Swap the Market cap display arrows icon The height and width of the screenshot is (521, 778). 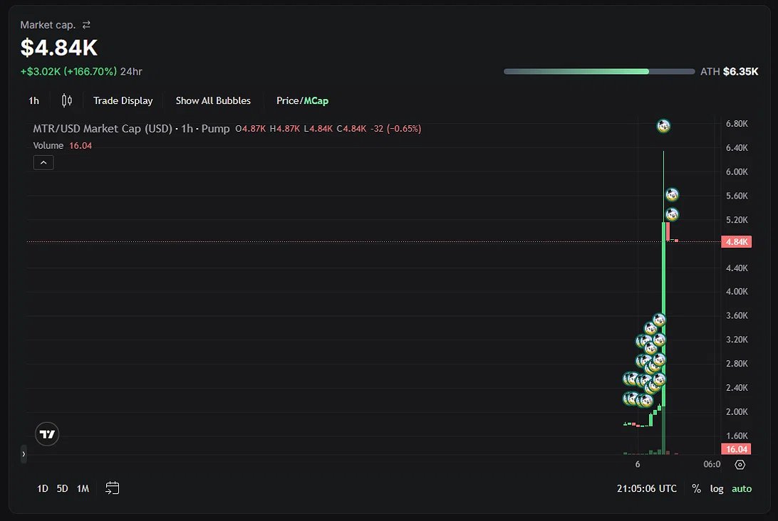[x=86, y=25]
